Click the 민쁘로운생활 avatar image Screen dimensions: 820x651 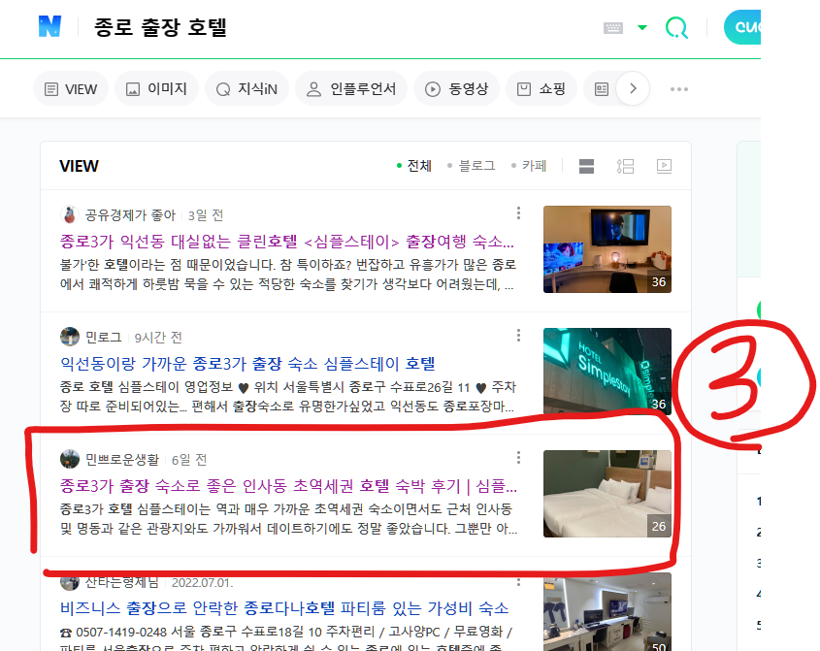(x=70, y=460)
